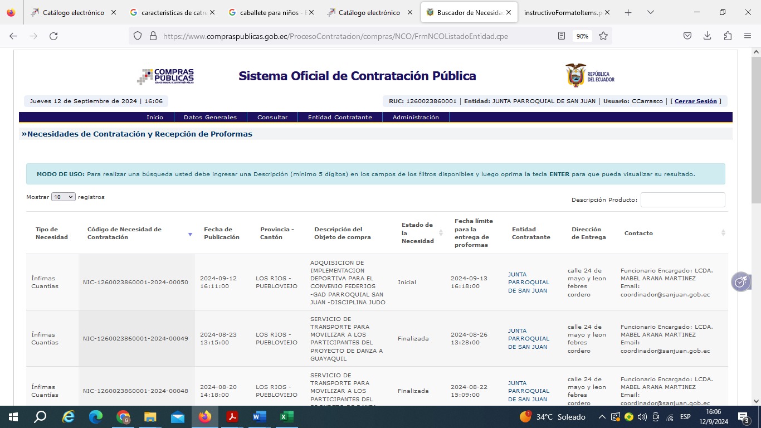This screenshot has width=761, height=428.
Task: Sort table by Estado de la Necesidad
Action: coord(441,233)
